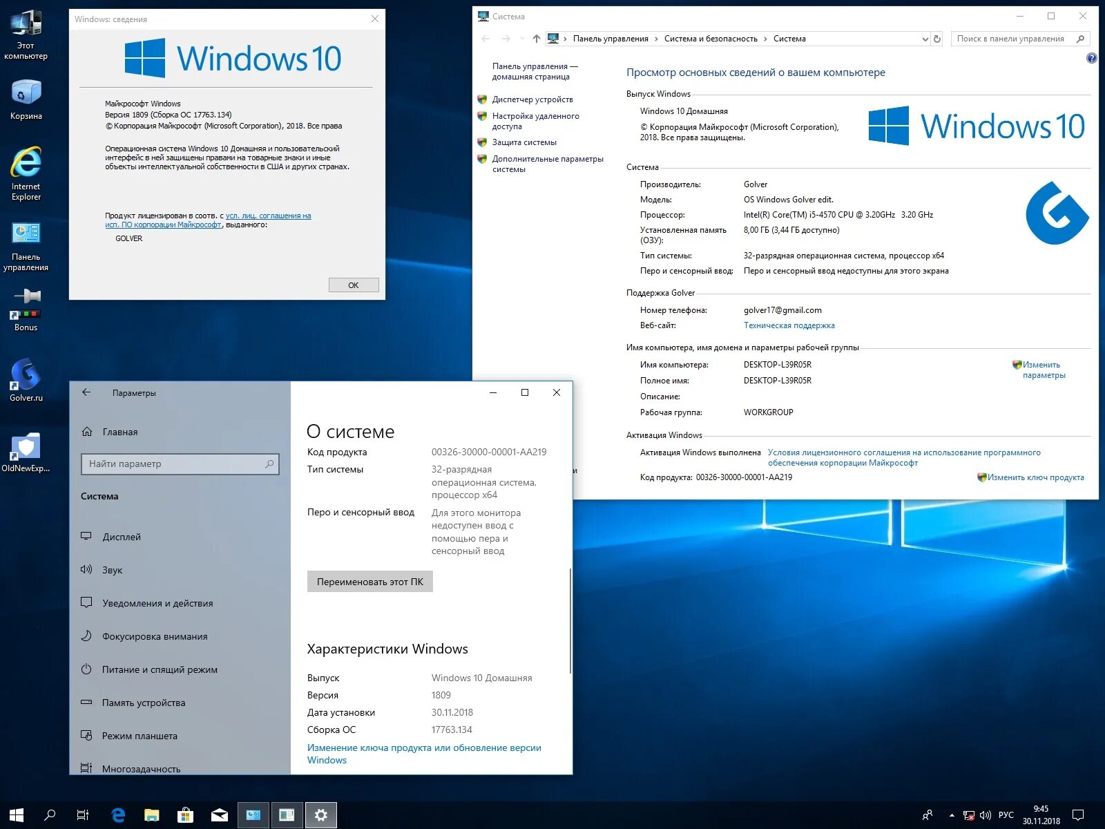The height and width of the screenshot is (829, 1105).
Task: Open the Bonus desktop shortcut
Action: [26, 309]
